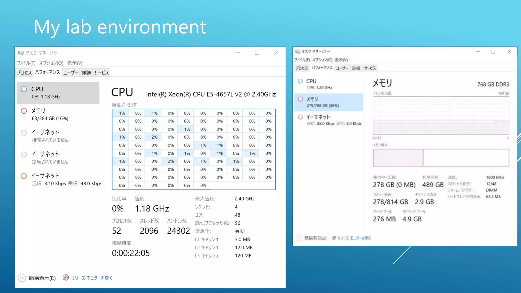
Task: Click orange イーサネット icon showing 32.0 Kbps
Action: pos(24,176)
